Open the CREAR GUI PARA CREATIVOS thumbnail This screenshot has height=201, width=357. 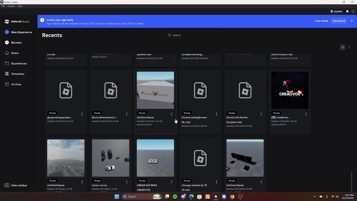tap(155, 158)
